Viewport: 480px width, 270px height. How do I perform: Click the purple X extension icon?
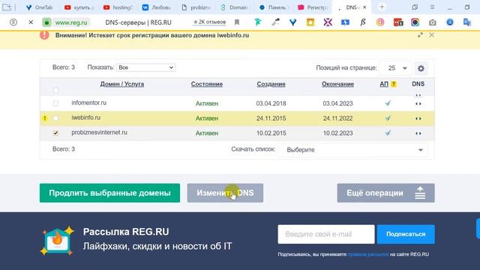(x=328, y=22)
